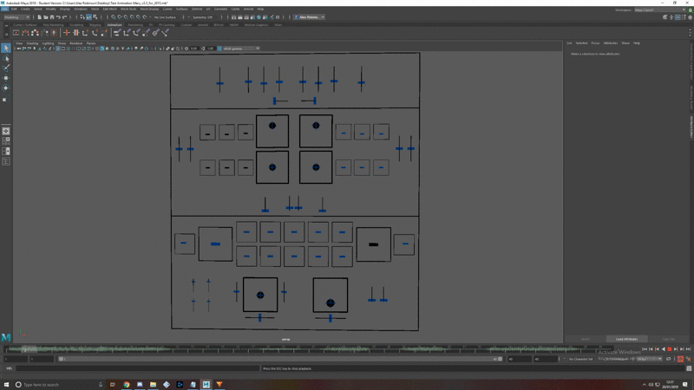Click the range slider bar

click(279, 359)
